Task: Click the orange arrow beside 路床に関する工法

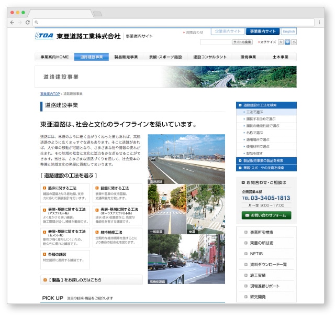Action: pyautogui.click(x=44, y=188)
